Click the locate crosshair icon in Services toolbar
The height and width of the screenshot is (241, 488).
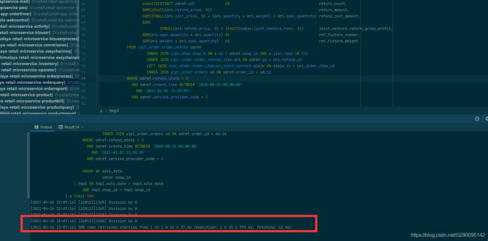tap(477, 119)
